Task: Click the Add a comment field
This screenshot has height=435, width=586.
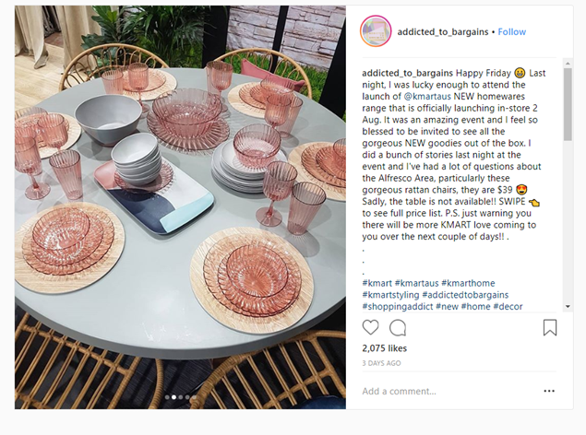Action: click(x=448, y=391)
